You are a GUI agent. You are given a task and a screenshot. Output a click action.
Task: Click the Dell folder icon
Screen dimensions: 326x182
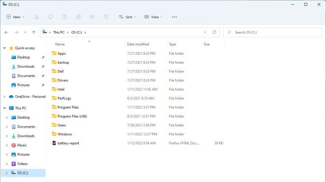(x=54, y=71)
